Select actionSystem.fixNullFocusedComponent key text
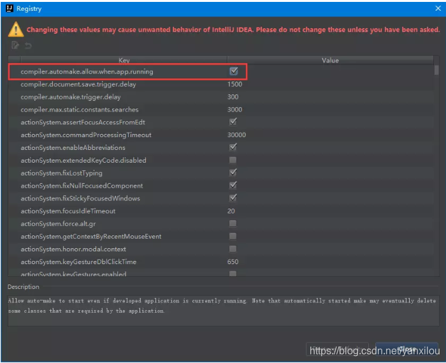Screen dimensions: 446x363 [82, 186]
